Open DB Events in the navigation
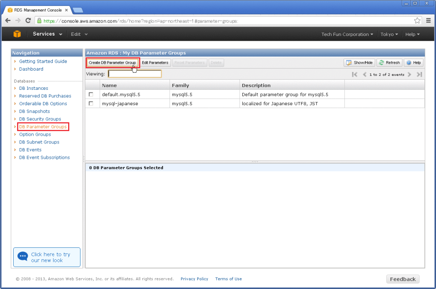436x289 pixels. coord(30,150)
